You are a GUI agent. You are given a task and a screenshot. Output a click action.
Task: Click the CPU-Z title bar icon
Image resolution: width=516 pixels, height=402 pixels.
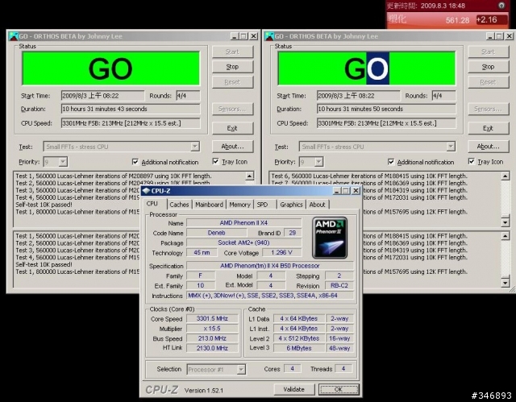coord(147,191)
